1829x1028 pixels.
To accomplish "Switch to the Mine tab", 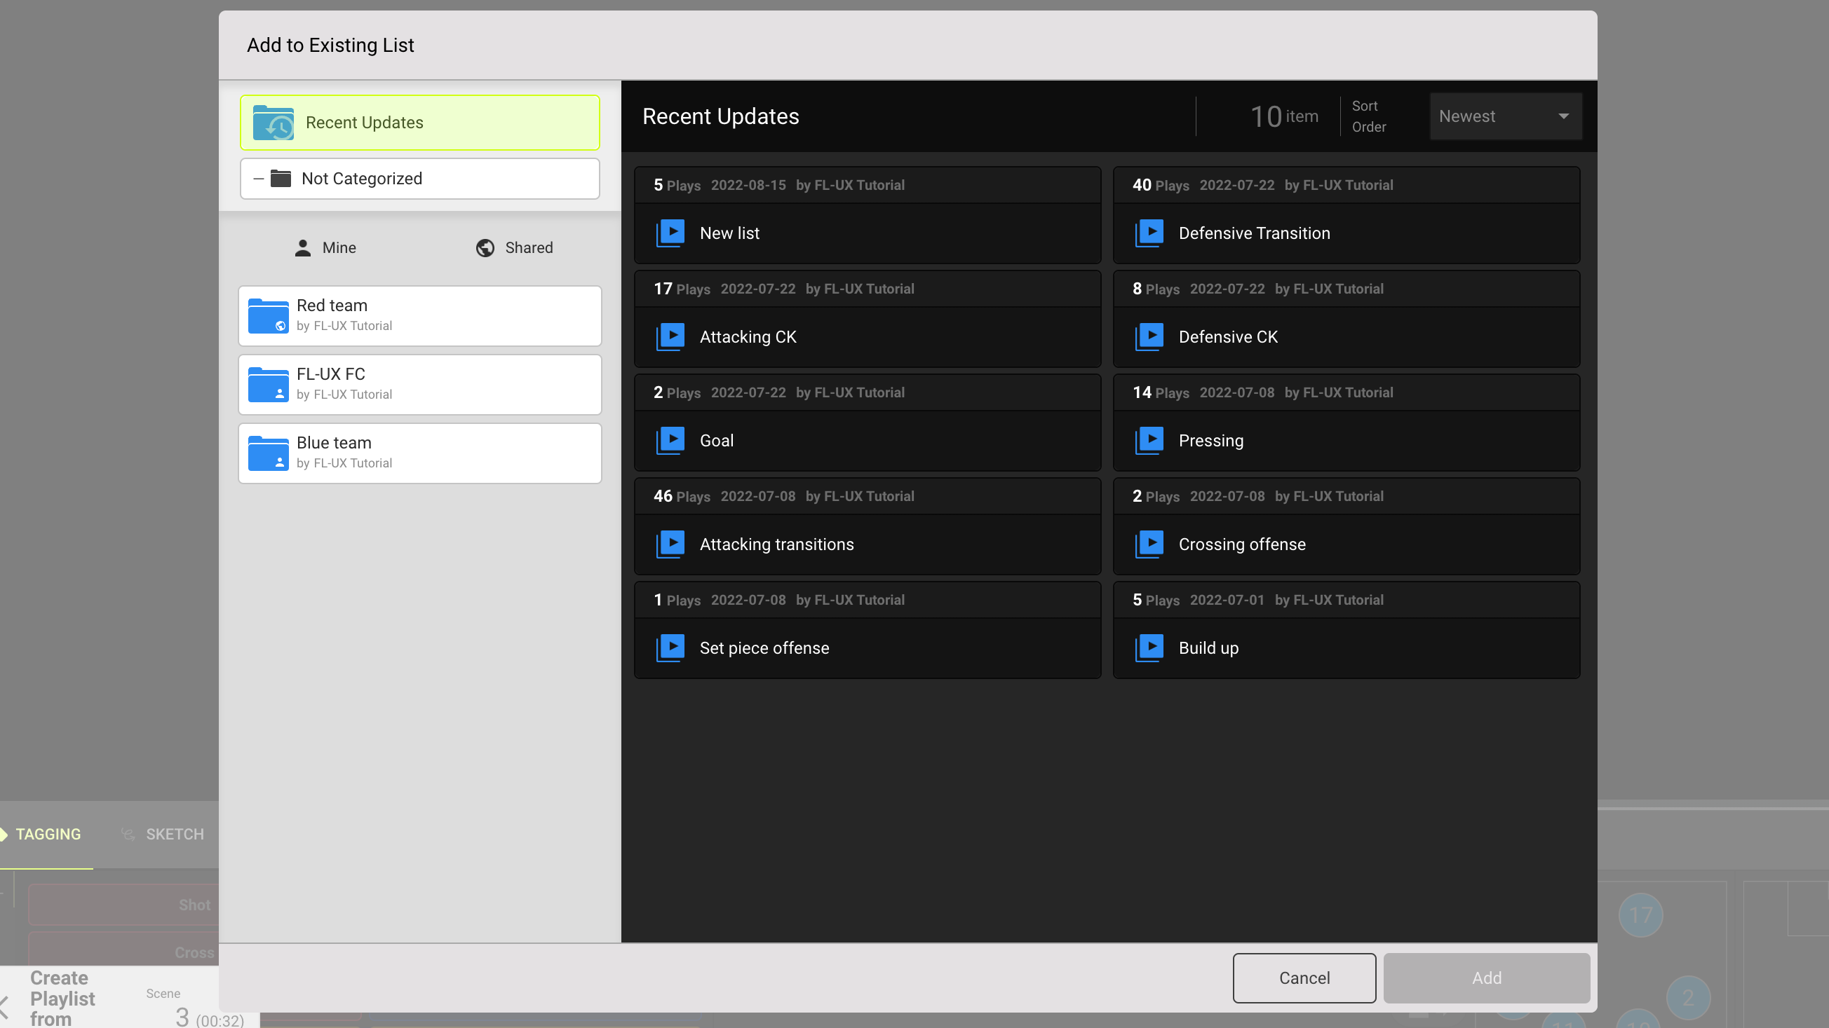I will [325, 247].
